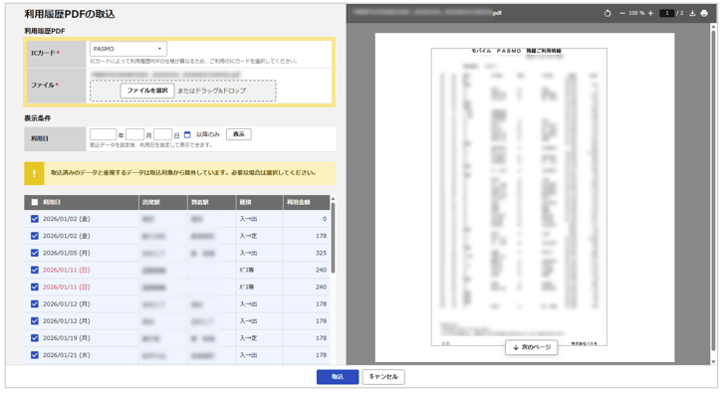The width and height of the screenshot is (721, 393).
Task: Uncheck the 2026/01/19 (月) row
Action: tap(35, 338)
